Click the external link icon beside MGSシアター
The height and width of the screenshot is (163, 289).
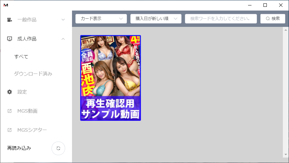(10, 130)
